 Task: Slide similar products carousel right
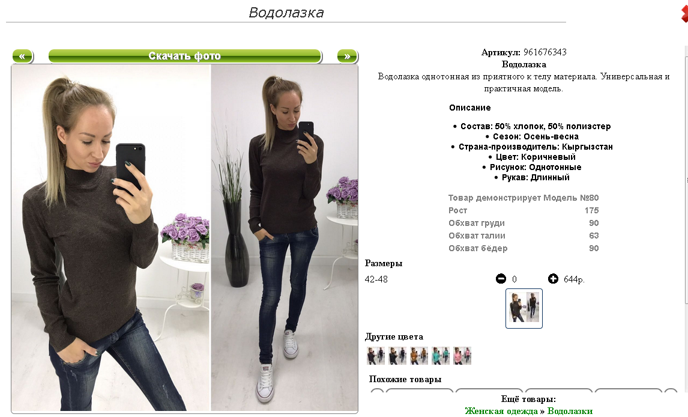(671, 390)
